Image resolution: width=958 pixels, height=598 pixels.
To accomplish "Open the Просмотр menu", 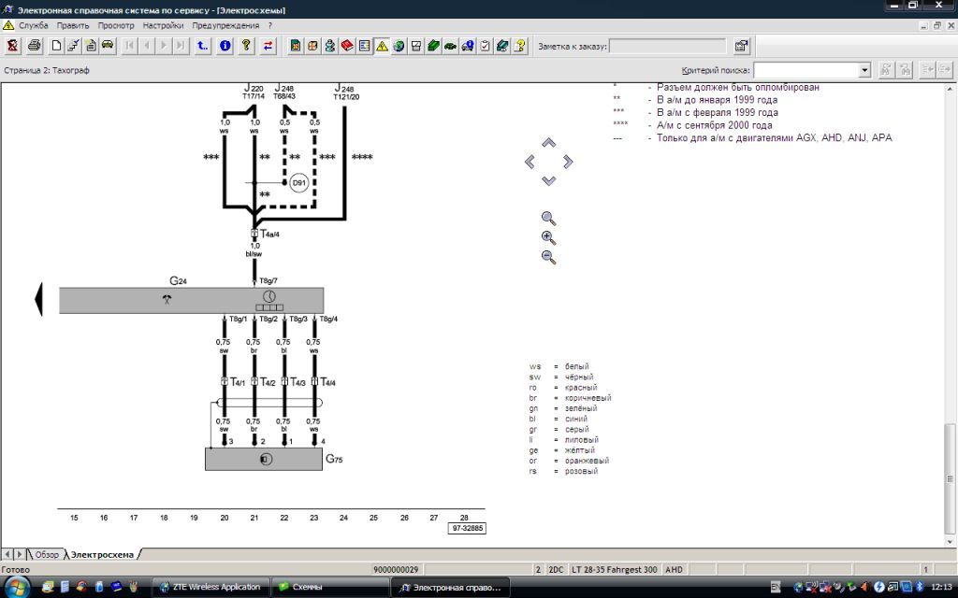I will click(115, 25).
